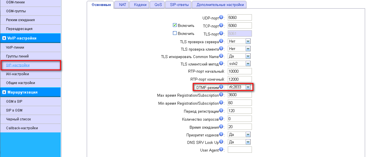Uncheck the TCP-порт Включить checkbox

(x=175, y=25)
